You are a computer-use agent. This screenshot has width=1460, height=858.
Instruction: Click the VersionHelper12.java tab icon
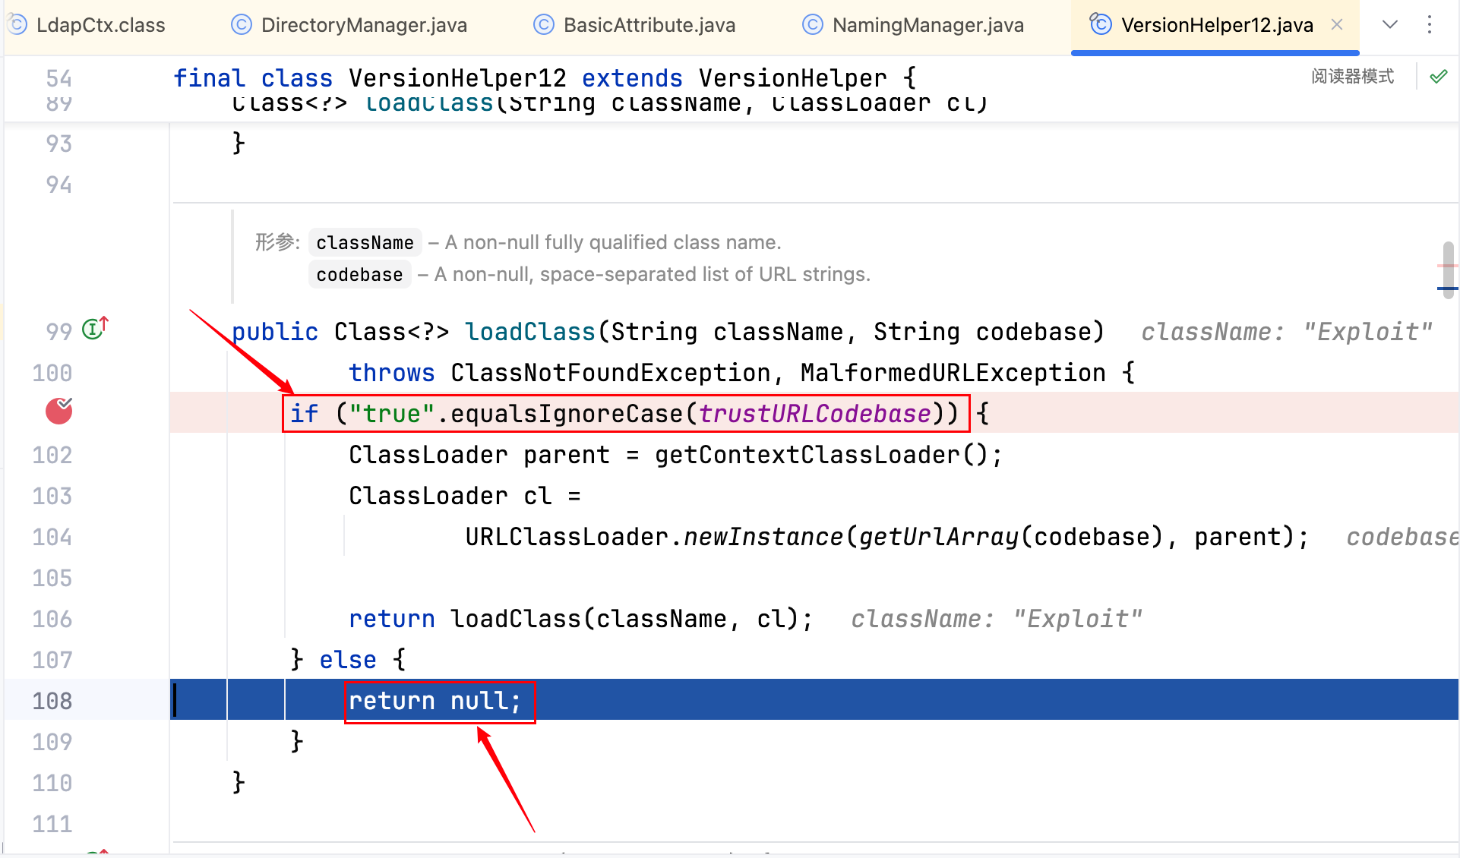click(x=1100, y=24)
